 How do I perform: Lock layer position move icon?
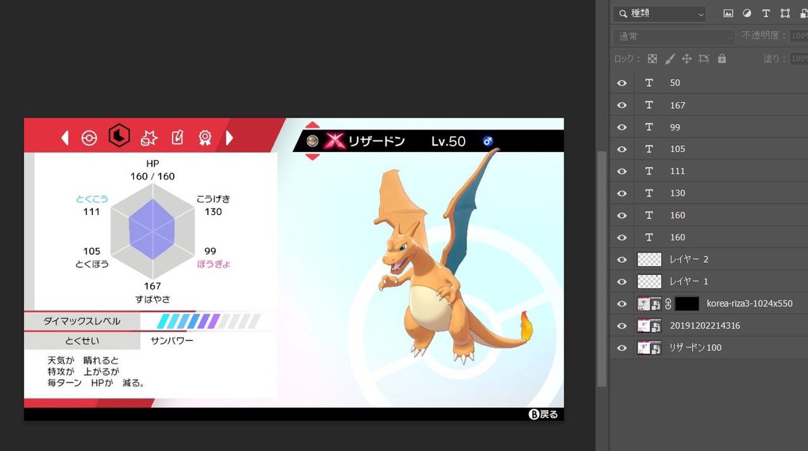(x=687, y=58)
